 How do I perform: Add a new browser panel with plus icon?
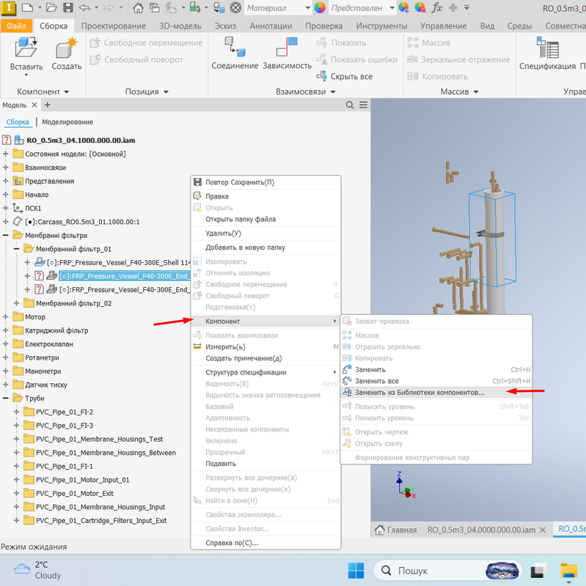[x=48, y=105]
